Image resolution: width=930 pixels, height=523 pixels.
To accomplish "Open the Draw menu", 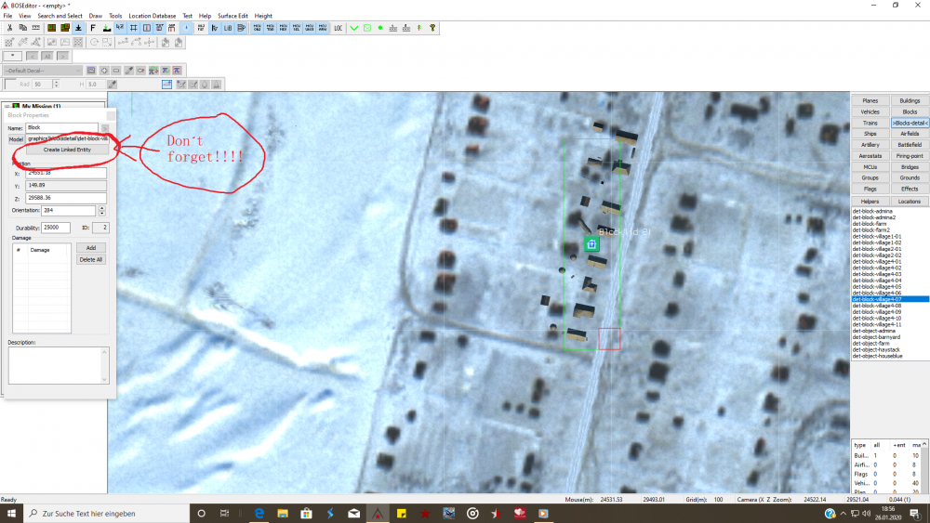I will coord(96,16).
